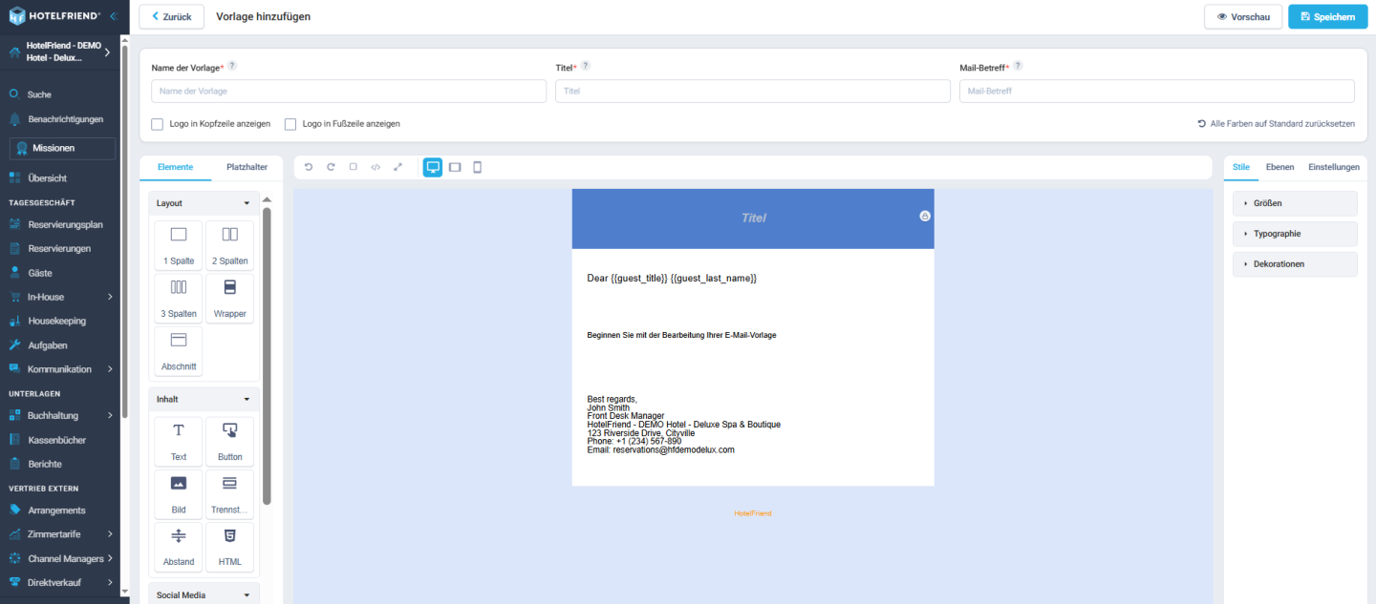This screenshot has width=1376, height=604.
Task: Select the Bild content block
Action: tap(179, 494)
